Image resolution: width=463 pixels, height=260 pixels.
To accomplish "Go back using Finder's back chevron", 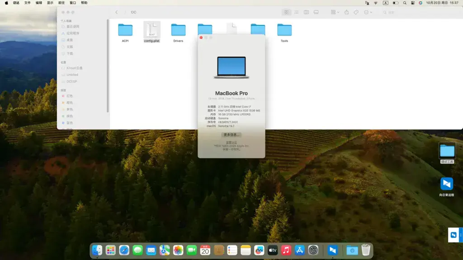I will [117, 12].
